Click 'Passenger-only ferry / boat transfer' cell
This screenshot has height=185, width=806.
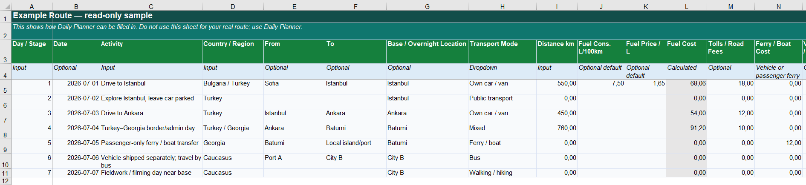click(x=151, y=146)
